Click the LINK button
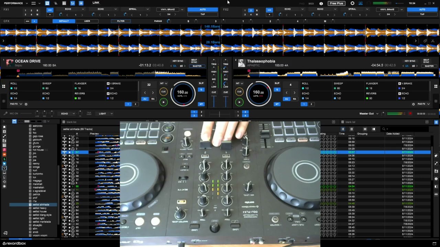This screenshot has width=440, height=247. tap(96, 3)
